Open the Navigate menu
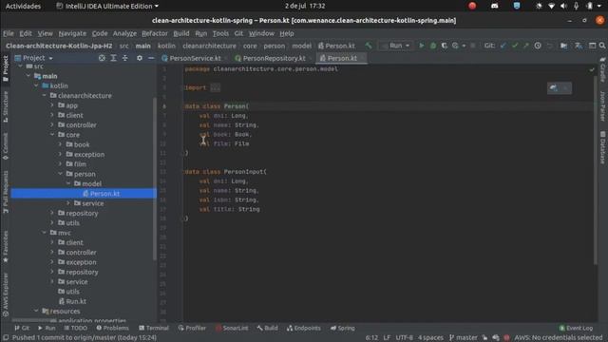The image size is (608, 342). click(72, 33)
